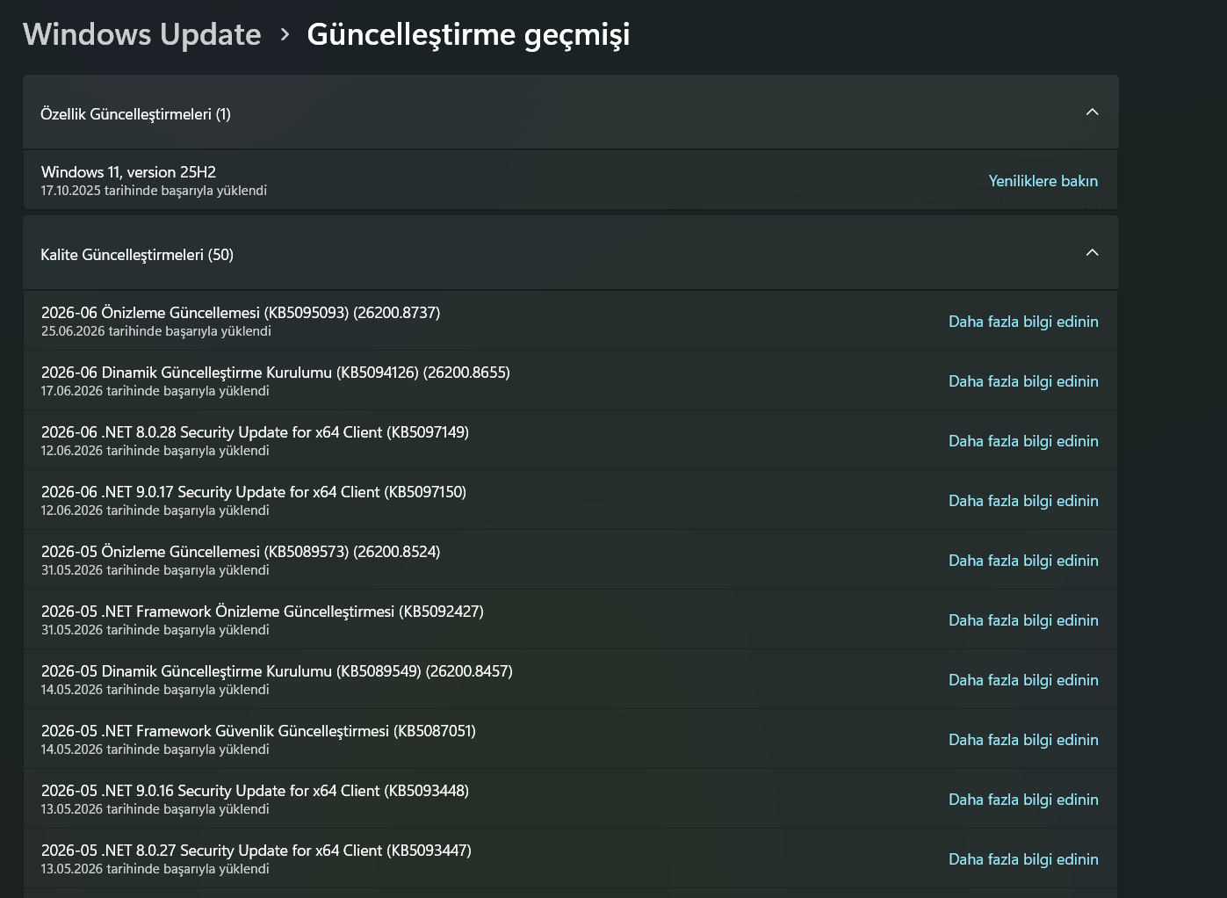The height and width of the screenshot is (898, 1227).
Task: Open more info for KB5092427 update
Action: pyautogui.click(x=1023, y=620)
